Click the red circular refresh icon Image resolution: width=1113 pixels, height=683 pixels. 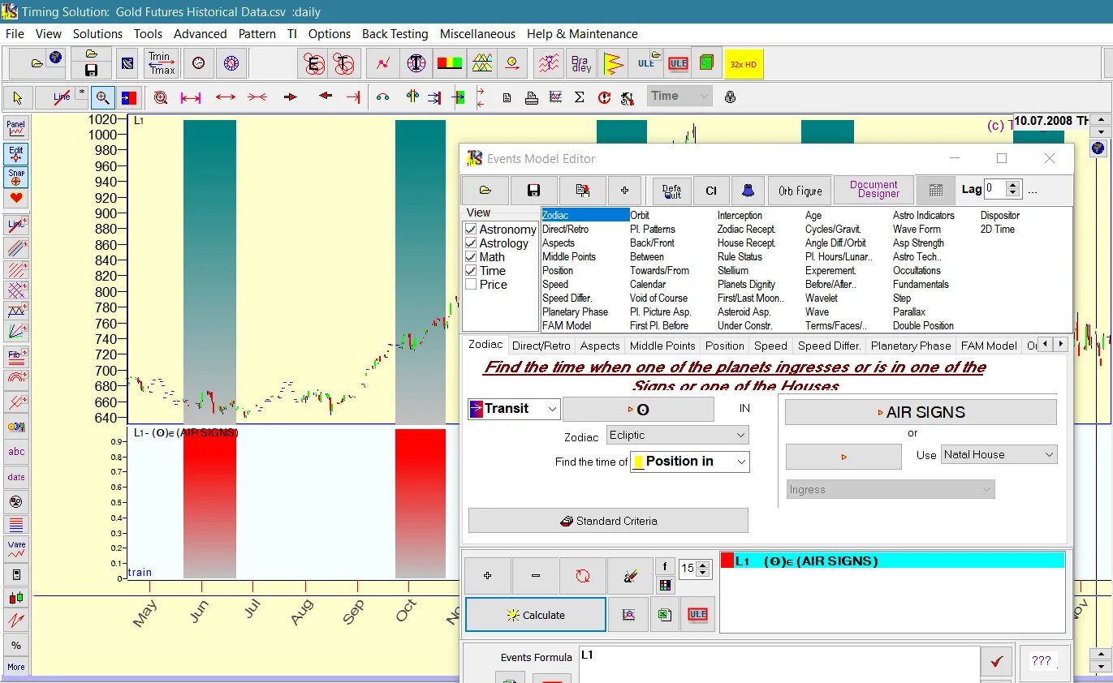click(582, 576)
